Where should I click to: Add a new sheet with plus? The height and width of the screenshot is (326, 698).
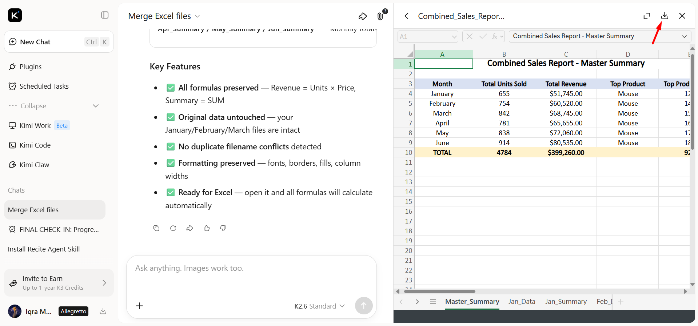[x=621, y=302]
